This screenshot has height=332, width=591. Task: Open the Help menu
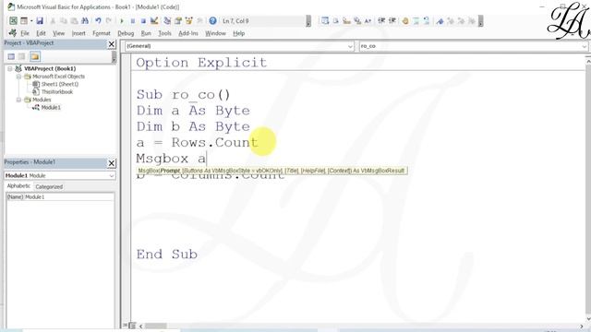[238, 33]
